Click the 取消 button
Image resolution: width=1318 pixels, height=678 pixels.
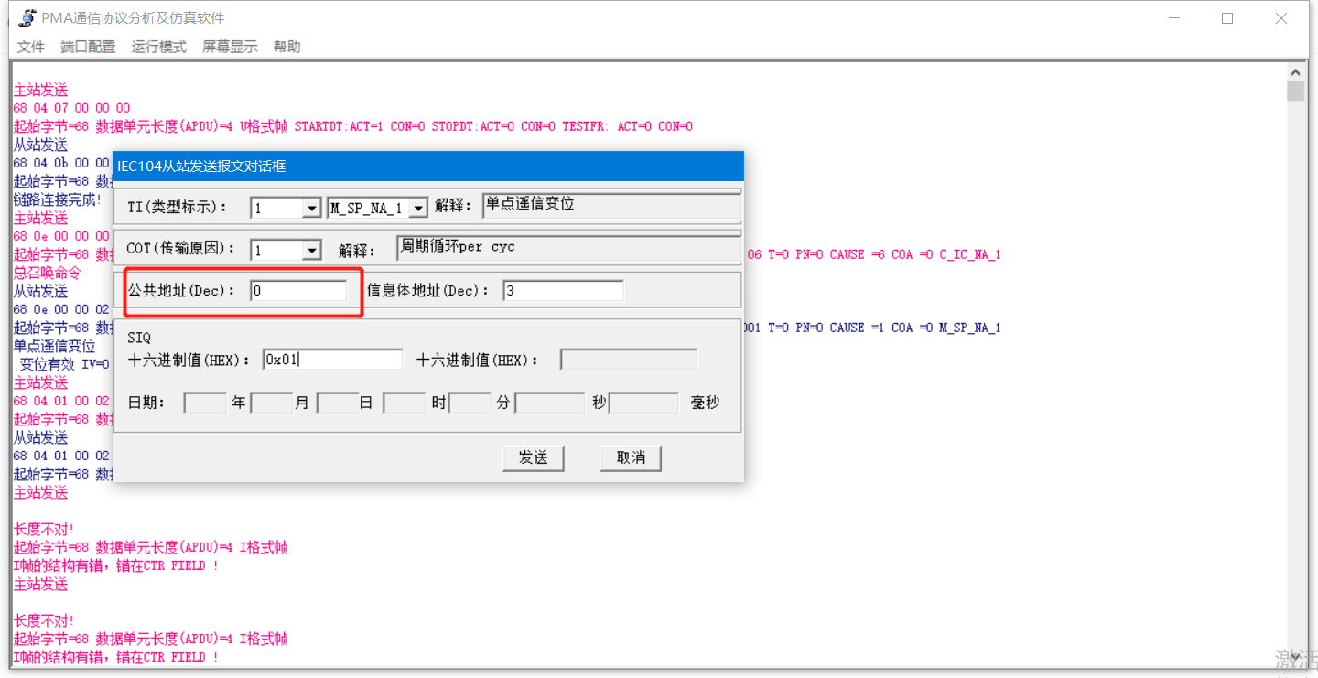[631, 457]
